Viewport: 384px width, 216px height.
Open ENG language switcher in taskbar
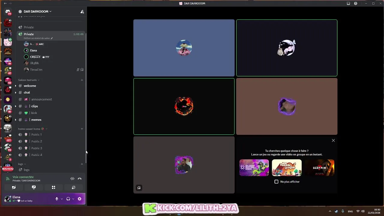tap(350, 211)
